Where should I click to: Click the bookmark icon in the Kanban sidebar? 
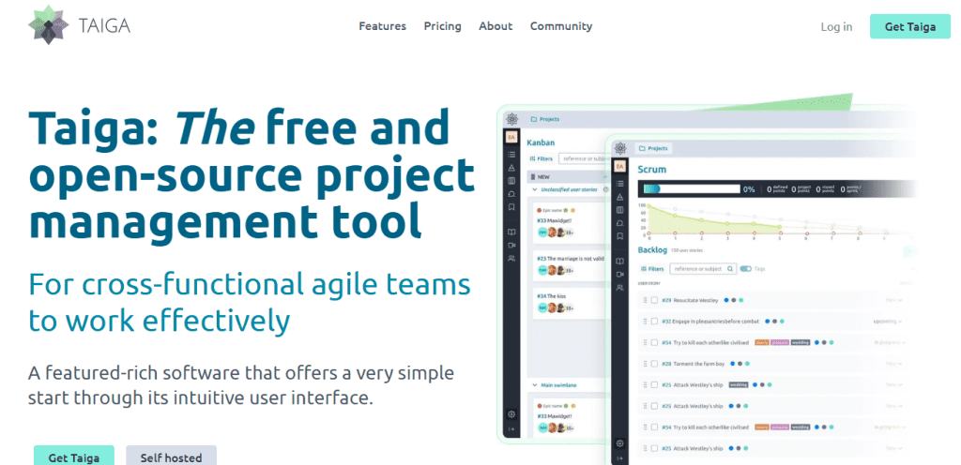[511, 207]
